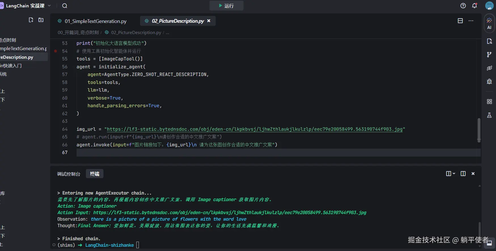The width and height of the screenshot is (496, 251).
Task: Click the search magnifier icon
Action: pos(65,6)
